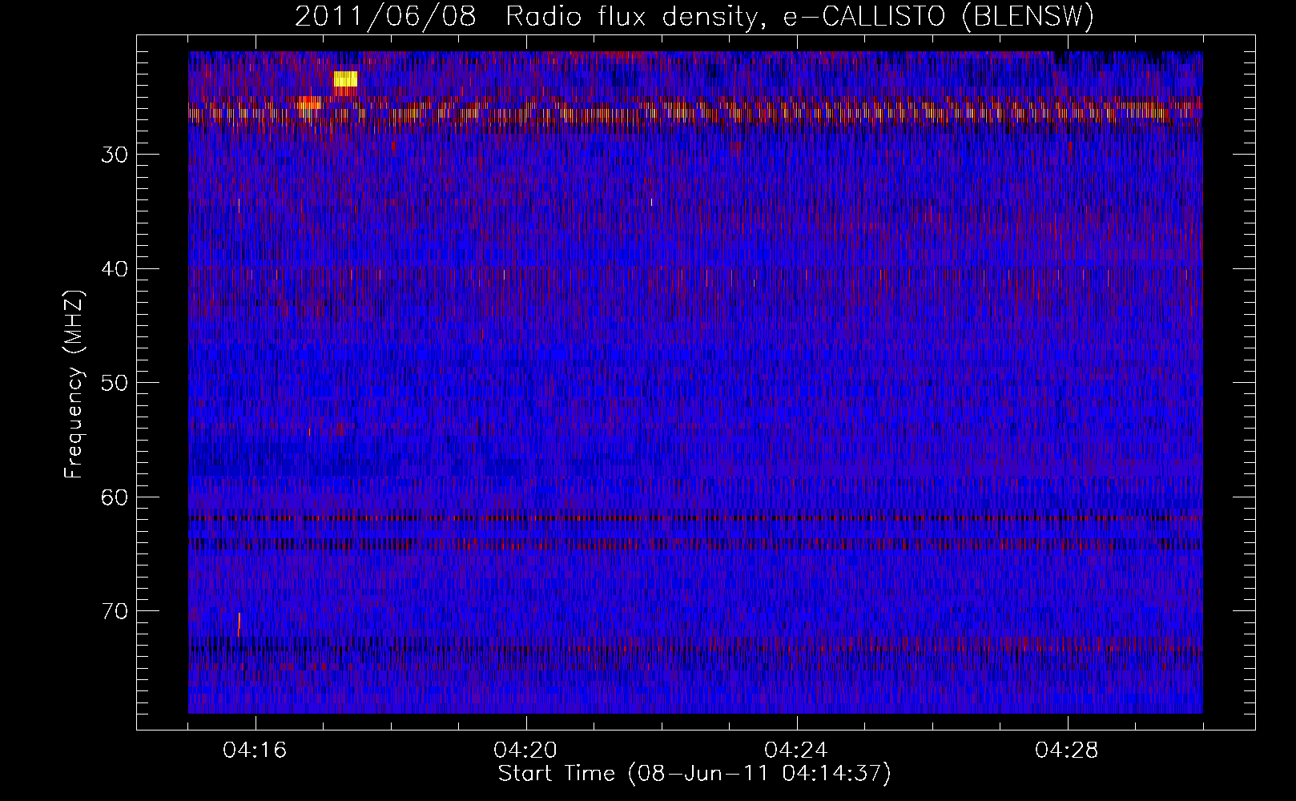Click the 04:16 time tick label
This screenshot has height=801, width=1296.
(256, 751)
